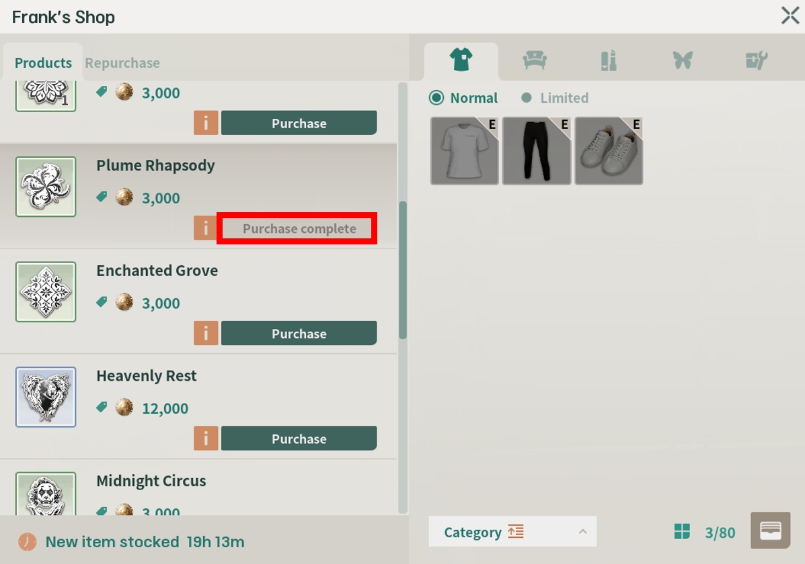Open the Products tab
805x564 pixels.
pyautogui.click(x=43, y=63)
